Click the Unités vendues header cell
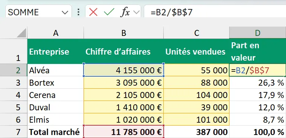Image resolution: width=286 pixels, height=138 pixels. point(196,51)
